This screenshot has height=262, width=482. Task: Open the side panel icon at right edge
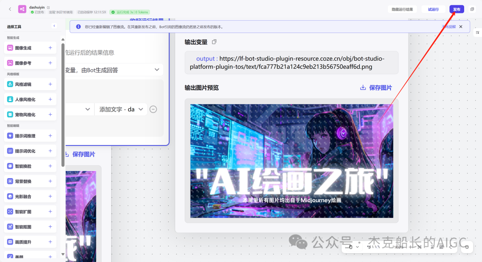478,32
